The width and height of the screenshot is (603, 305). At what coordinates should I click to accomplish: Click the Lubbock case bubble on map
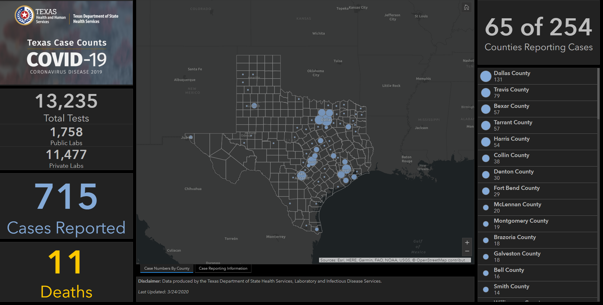point(254,106)
